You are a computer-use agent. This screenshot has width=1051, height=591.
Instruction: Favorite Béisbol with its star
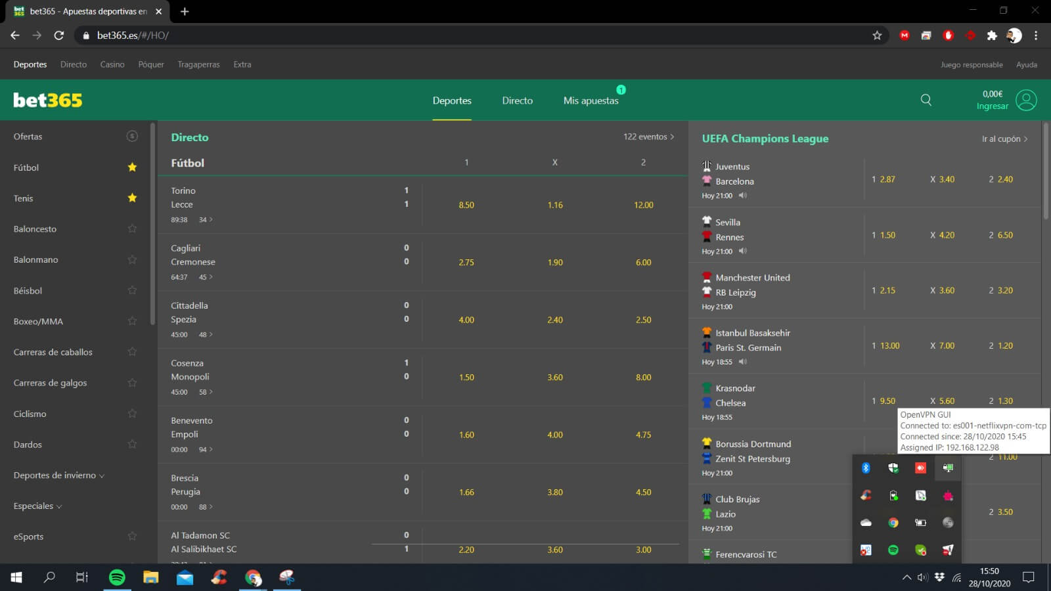(x=132, y=290)
